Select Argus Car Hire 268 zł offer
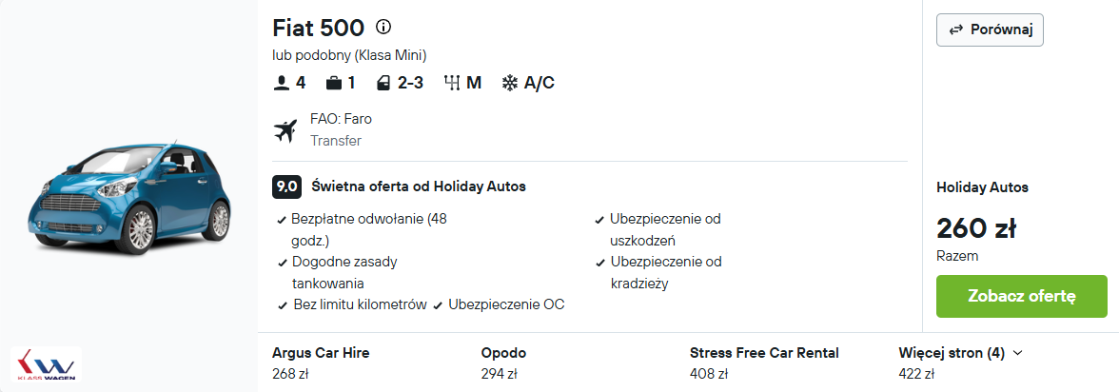Viewport: 1119px width, 392px height. [322, 363]
